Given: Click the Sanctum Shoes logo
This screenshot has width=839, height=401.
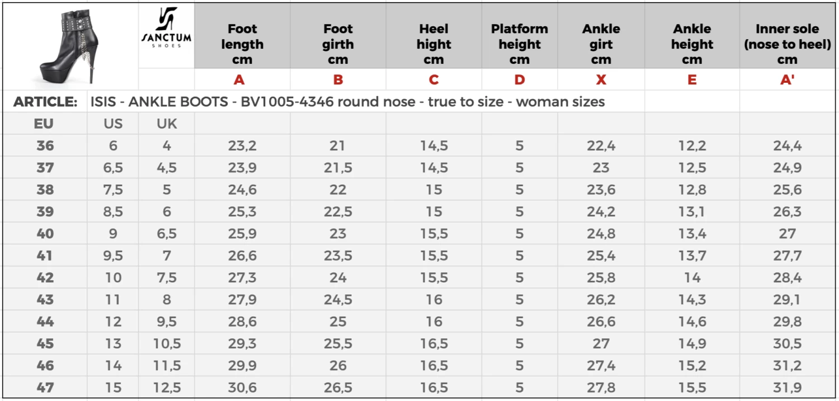Looking at the screenshot, I should (x=166, y=28).
